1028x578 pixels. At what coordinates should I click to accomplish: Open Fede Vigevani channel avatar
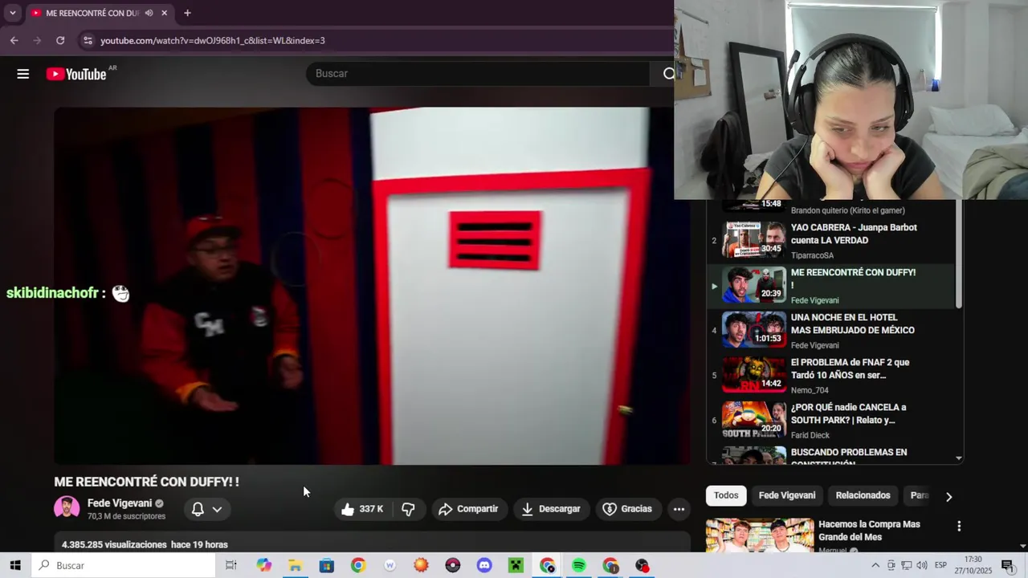pyautogui.click(x=67, y=508)
